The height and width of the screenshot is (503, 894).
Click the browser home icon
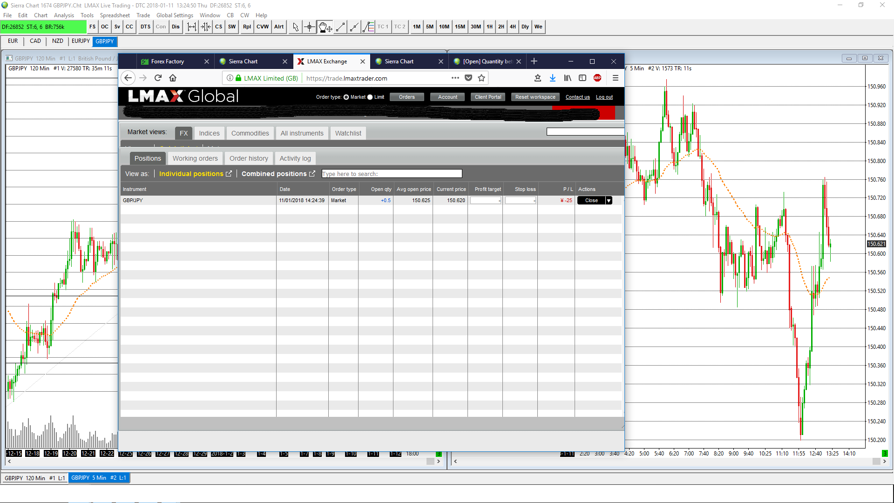pyautogui.click(x=173, y=78)
